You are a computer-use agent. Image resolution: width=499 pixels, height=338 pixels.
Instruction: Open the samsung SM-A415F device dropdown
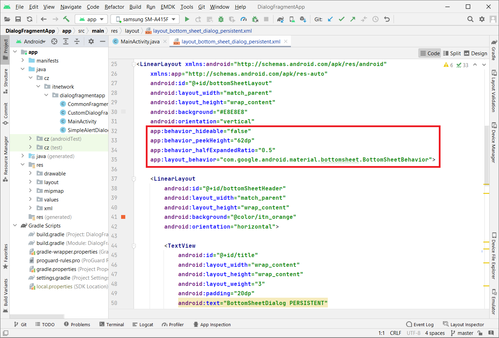[x=144, y=19]
